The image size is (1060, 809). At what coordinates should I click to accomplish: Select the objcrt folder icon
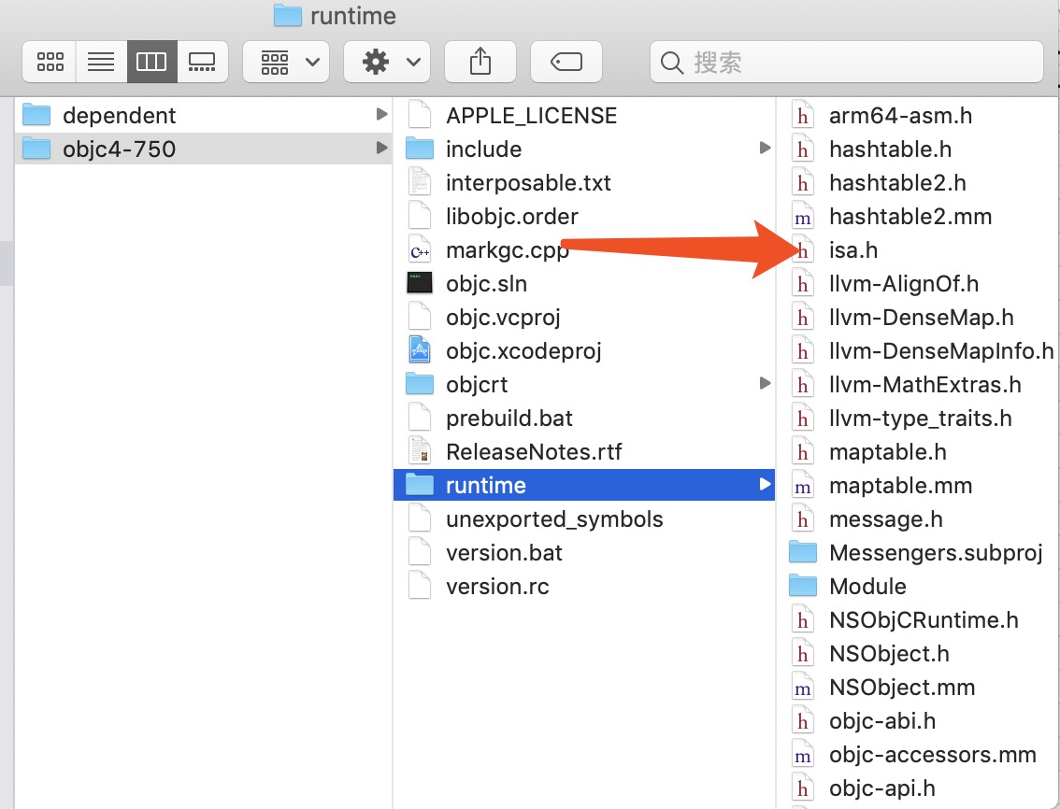point(420,384)
